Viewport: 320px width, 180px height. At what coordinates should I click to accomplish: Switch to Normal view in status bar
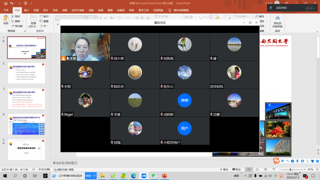point(249,169)
